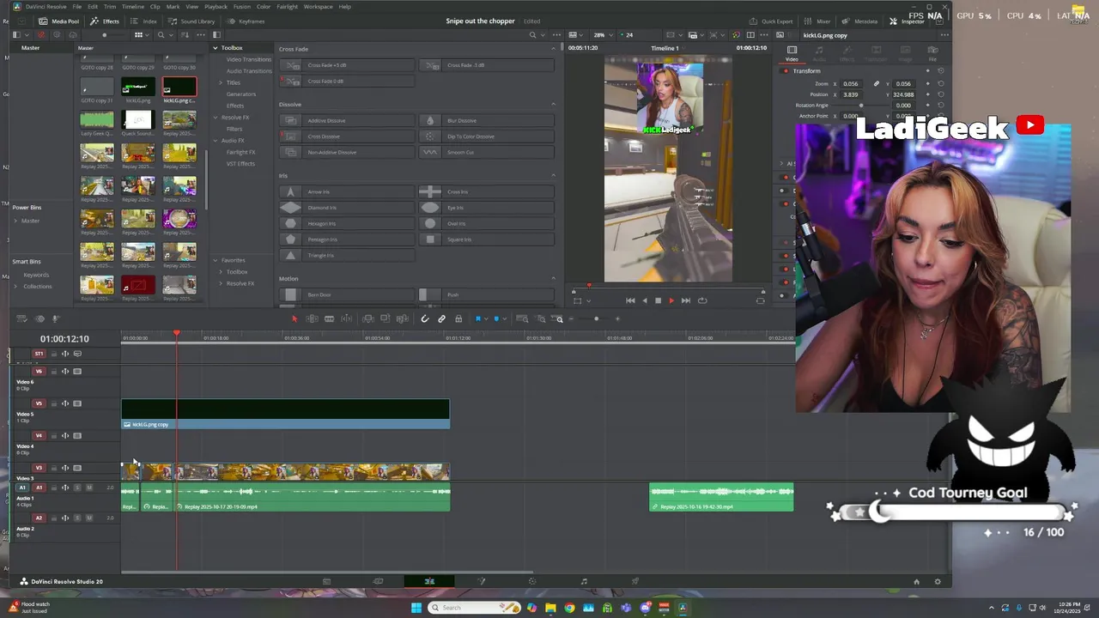This screenshot has height=618, width=1099.
Task: Toggle link between Zoom X and Y
Action: (877, 84)
